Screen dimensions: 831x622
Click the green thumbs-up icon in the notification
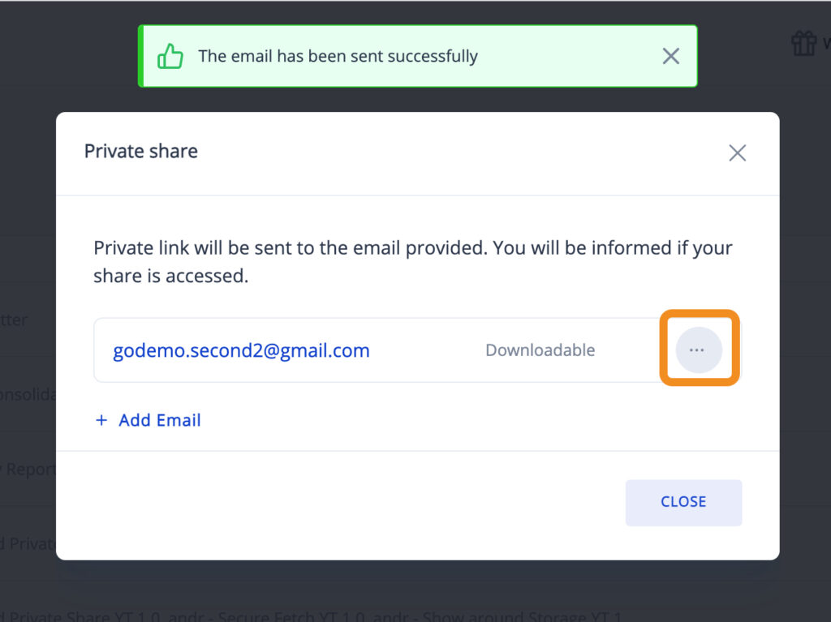click(170, 56)
